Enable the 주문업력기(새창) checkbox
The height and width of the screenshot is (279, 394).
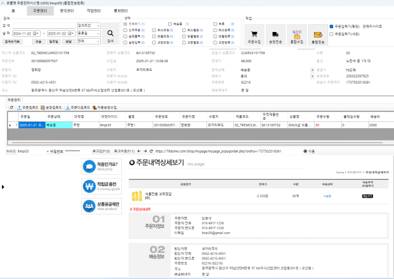pyautogui.click(x=332, y=34)
